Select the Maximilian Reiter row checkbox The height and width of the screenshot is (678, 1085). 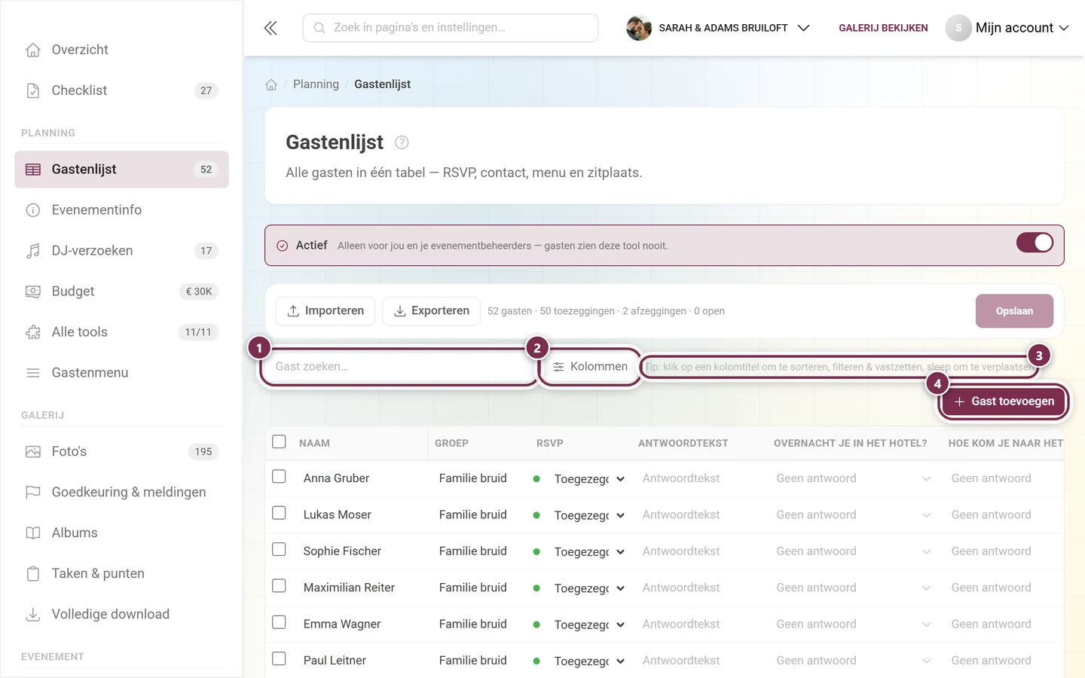[279, 586]
